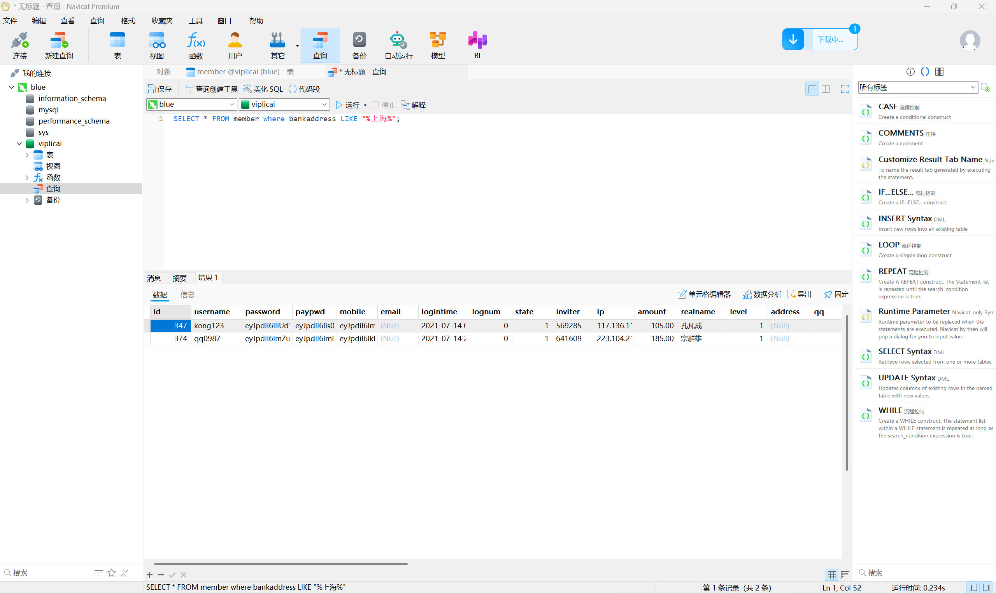Click the 新建查询 (New Query) icon
This screenshot has height=594, width=996.
pyautogui.click(x=59, y=45)
